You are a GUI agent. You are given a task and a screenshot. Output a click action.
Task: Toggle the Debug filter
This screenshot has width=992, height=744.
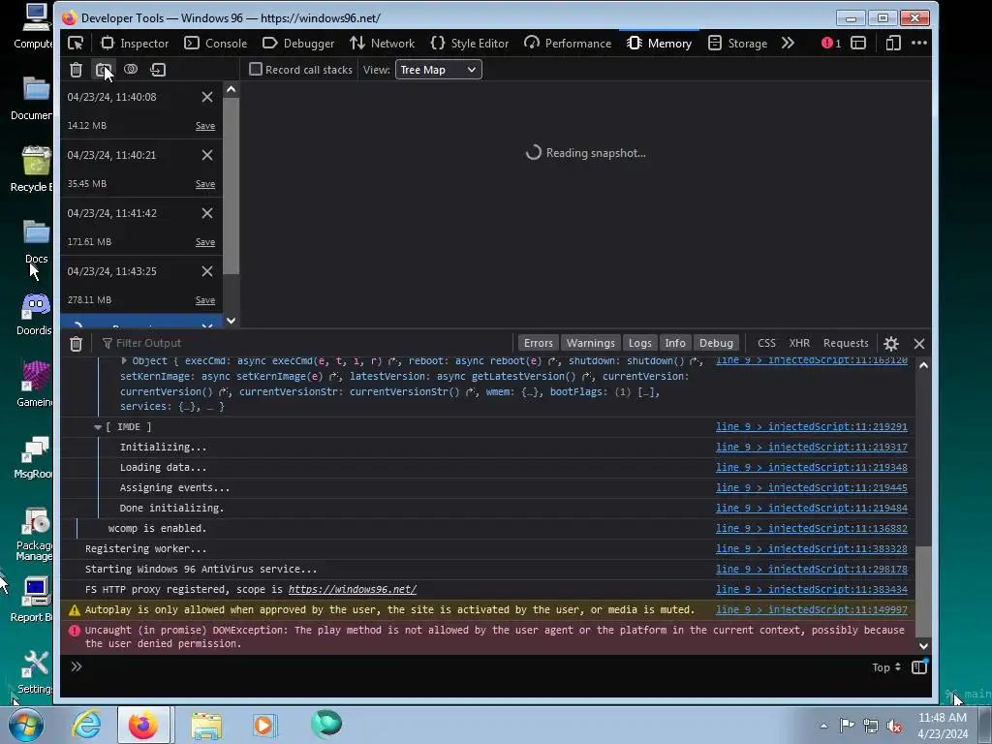tap(716, 343)
